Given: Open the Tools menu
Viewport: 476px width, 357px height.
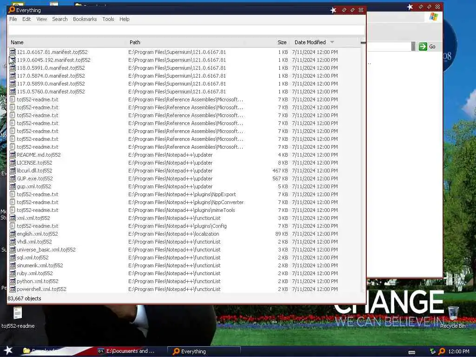Looking at the screenshot, I should click(108, 19).
